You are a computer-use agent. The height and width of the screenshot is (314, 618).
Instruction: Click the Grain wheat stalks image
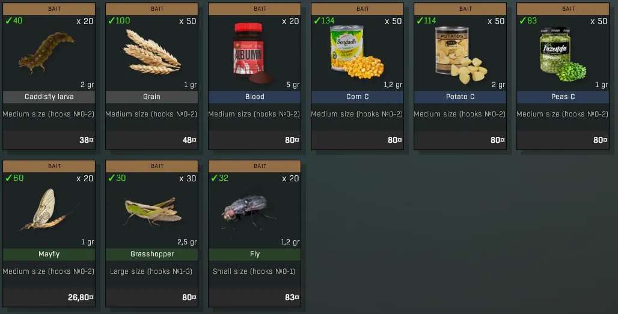151,52
